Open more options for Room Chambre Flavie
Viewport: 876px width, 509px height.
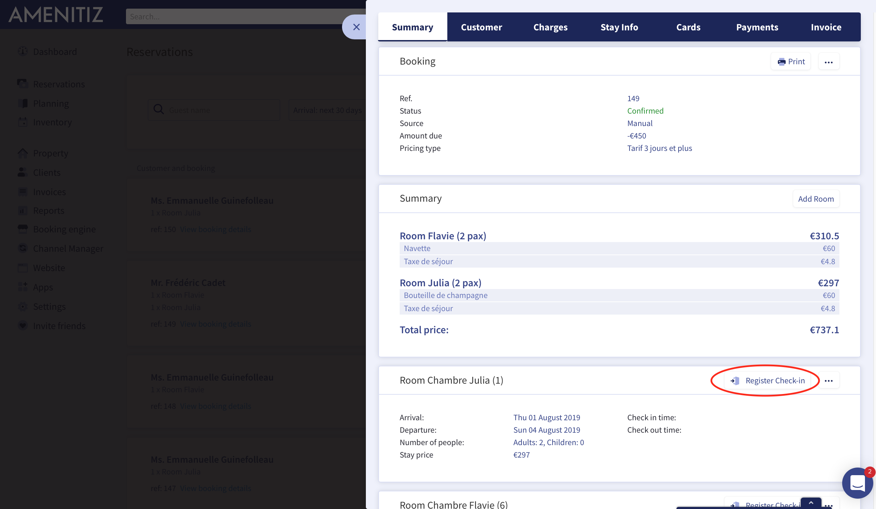click(829, 505)
